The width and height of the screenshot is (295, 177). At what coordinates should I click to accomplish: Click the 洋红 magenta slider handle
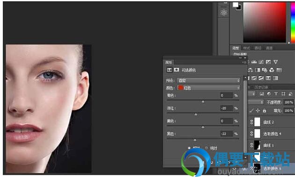pyautogui.click(x=196, y=114)
